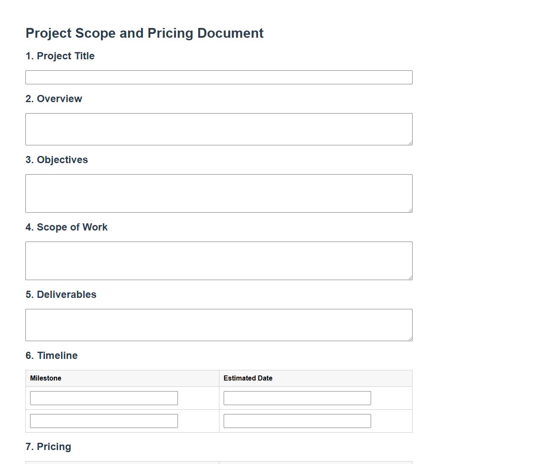The width and height of the screenshot is (535, 464).
Task: Click the Estimated Date column header
Action: pyautogui.click(x=248, y=378)
